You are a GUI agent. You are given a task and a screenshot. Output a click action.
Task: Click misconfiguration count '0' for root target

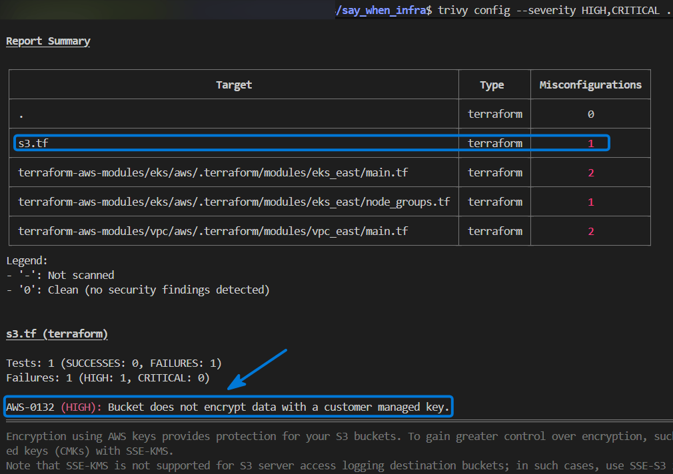click(x=590, y=114)
